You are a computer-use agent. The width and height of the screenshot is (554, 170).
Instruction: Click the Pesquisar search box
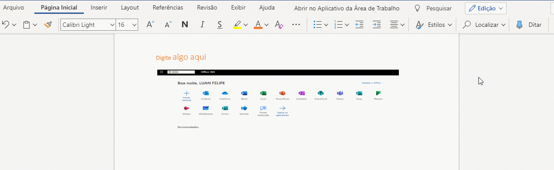pyautogui.click(x=433, y=8)
